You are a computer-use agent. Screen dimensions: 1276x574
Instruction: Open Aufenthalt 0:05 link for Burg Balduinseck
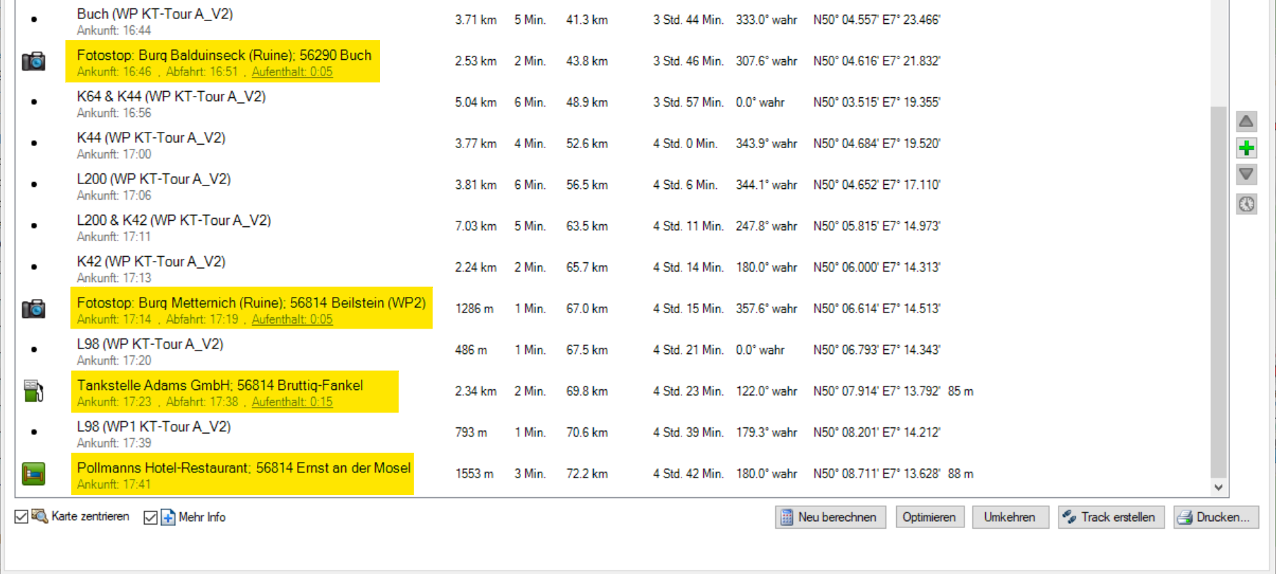click(x=292, y=72)
